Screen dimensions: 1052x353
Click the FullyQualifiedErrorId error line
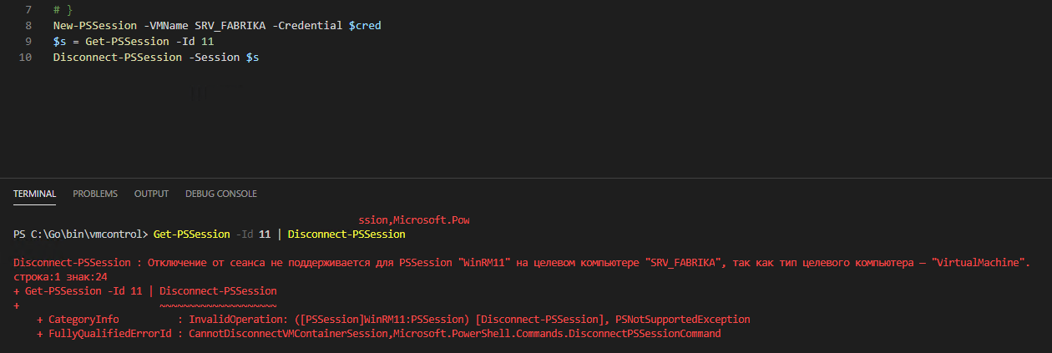click(378, 334)
